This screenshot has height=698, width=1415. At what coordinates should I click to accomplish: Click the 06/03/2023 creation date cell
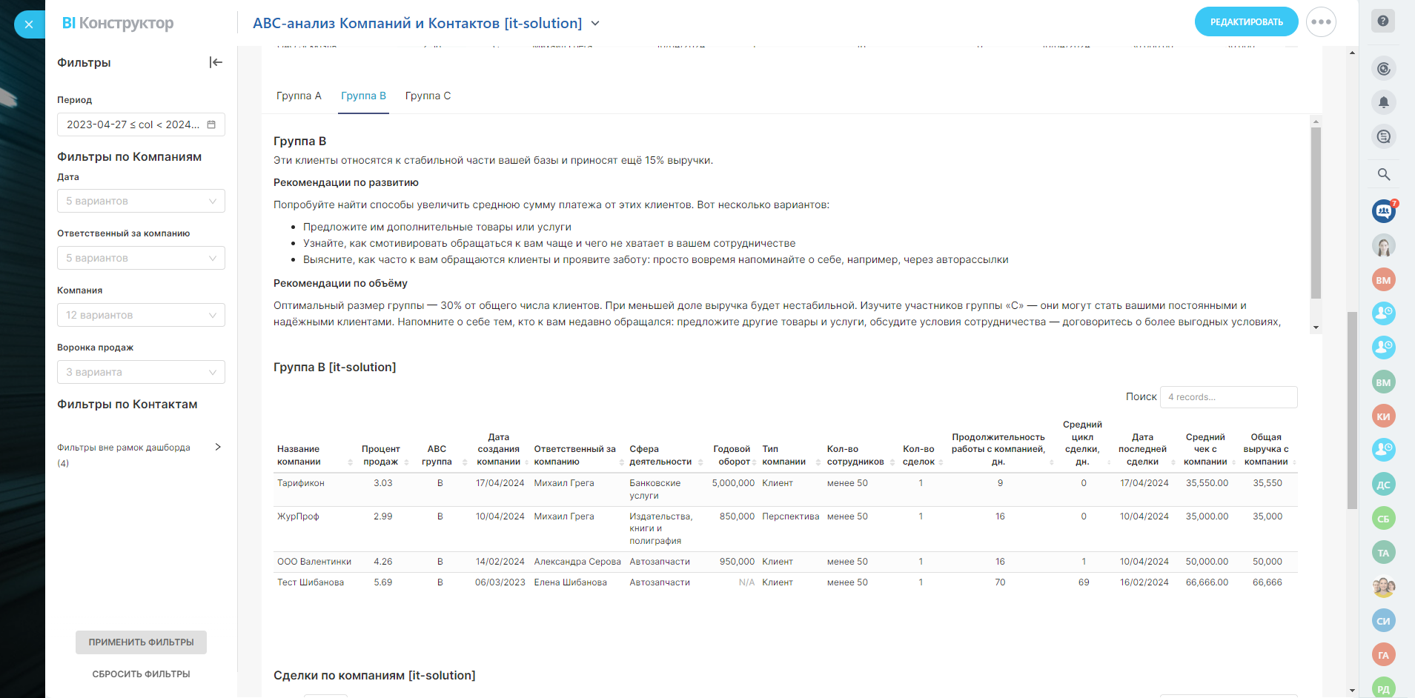tap(500, 582)
